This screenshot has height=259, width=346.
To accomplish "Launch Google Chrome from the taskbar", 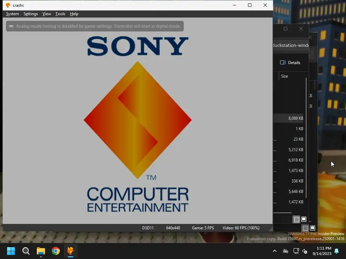I will pyautogui.click(x=56, y=251).
